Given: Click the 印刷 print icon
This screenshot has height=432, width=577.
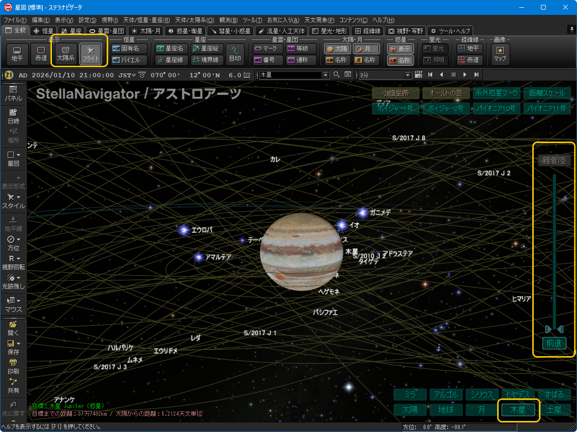Looking at the screenshot, I should point(13,366).
